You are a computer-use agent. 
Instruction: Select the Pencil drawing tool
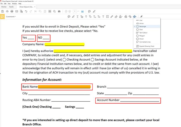pyautogui.click(x=112, y=17)
